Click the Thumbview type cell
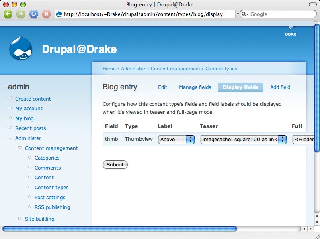This screenshot has width=320, height=239. coord(139,139)
